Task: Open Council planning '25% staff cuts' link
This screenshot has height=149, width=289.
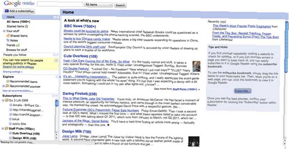Action: 85,46
